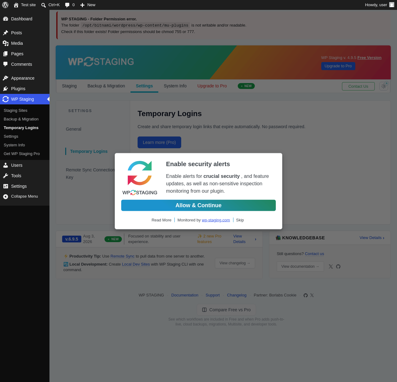Click the Test site home icon
397x382 pixels.
[16, 5]
